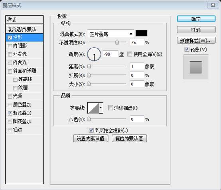
Task: Enable the 使用全局光 checkbox
Action: point(130,54)
